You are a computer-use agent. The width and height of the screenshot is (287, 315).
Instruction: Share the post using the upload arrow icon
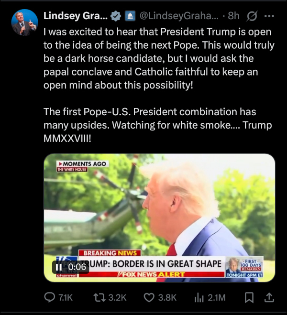(269, 297)
